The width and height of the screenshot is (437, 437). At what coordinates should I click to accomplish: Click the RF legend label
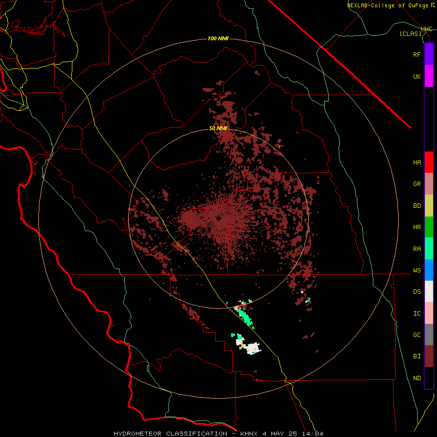(417, 54)
